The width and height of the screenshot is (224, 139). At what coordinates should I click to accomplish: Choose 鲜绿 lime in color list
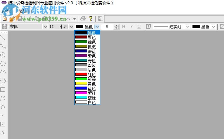[x=87, y=79]
